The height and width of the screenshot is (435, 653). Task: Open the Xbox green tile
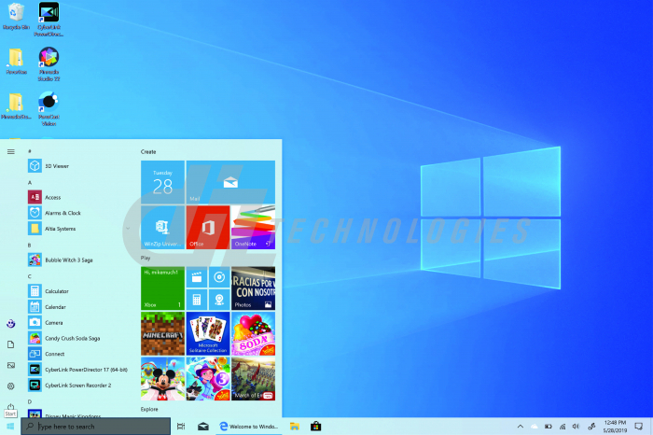point(162,288)
